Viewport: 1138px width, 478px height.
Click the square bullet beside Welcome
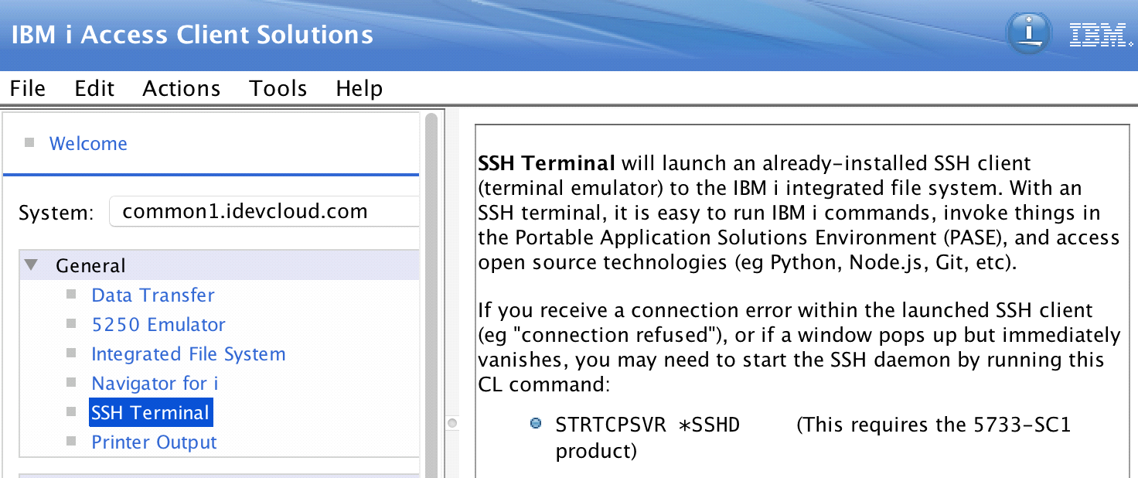coord(30,143)
